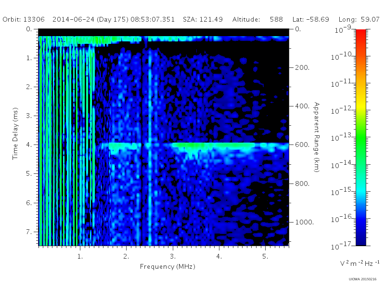
Task: Click the altitude value '588'
Action: [x=276, y=19]
